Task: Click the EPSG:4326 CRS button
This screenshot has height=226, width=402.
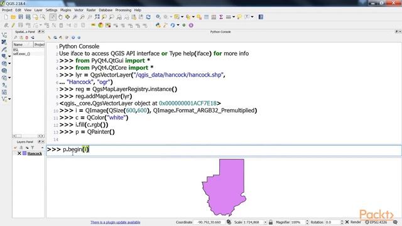Action: coord(378,222)
